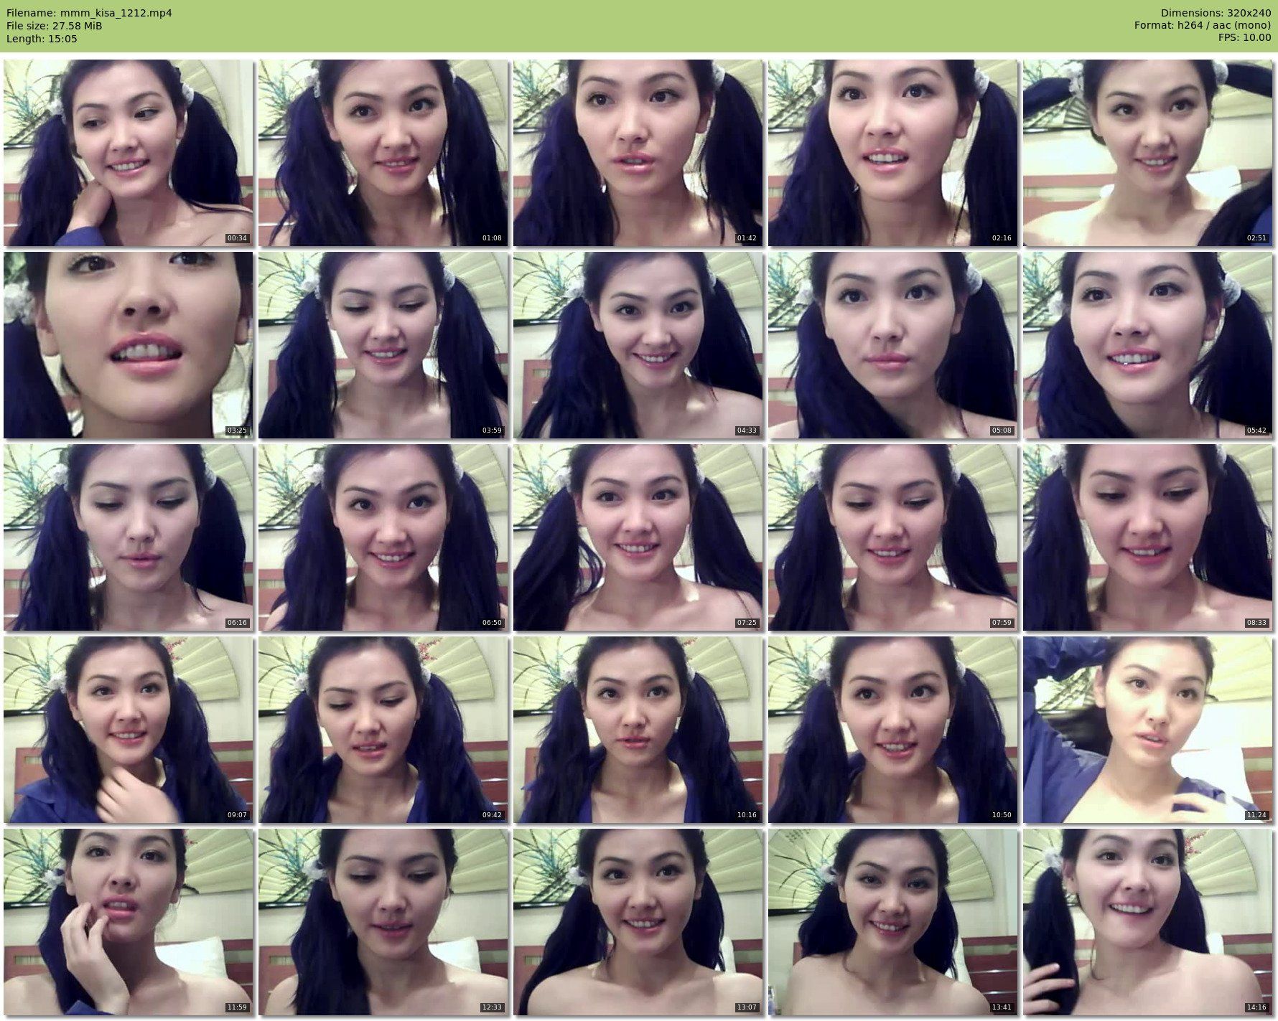Viewport: 1278px width, 1021px height.
Task: Select the thumbnail timestamped 02:16
Action: click(x=892, y=153)
